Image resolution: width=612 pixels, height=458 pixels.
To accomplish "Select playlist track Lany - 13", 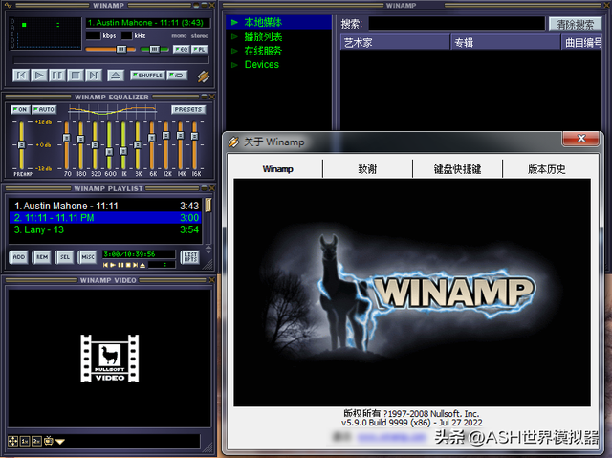I will [x=105, y=229].
